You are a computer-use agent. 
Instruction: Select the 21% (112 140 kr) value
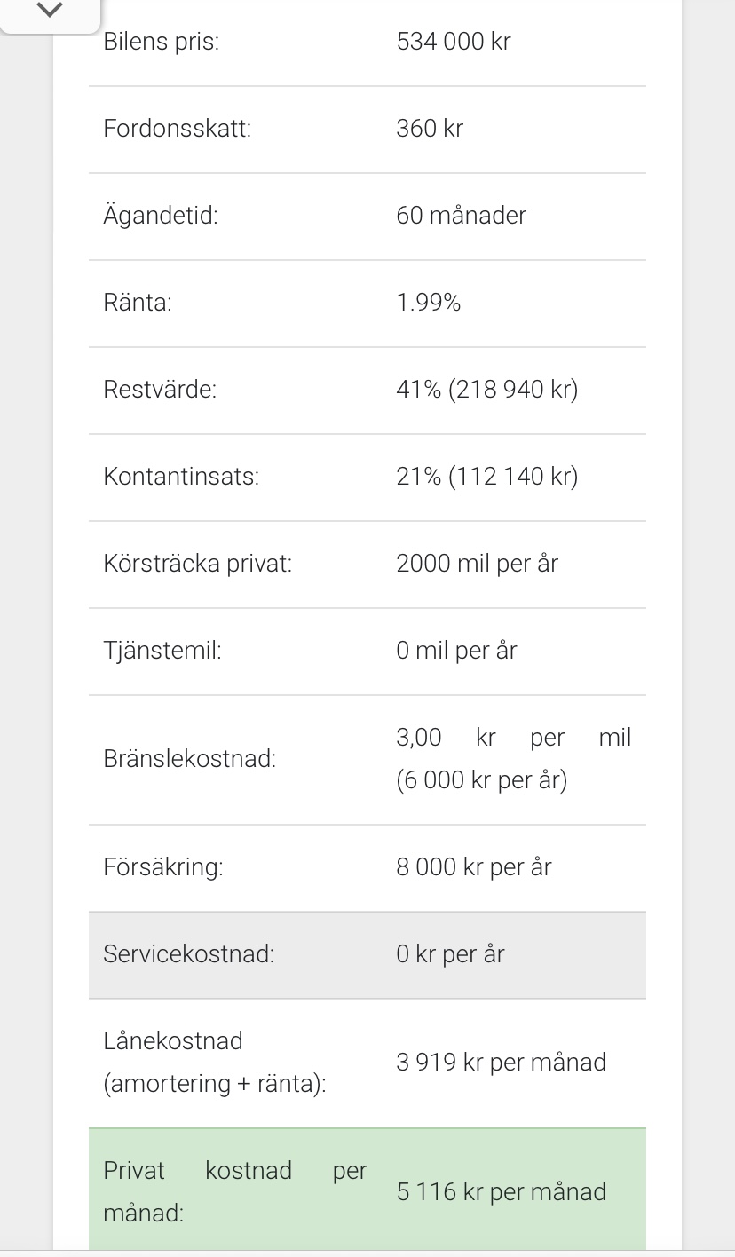pyautogui.click(x=486, y=477)
